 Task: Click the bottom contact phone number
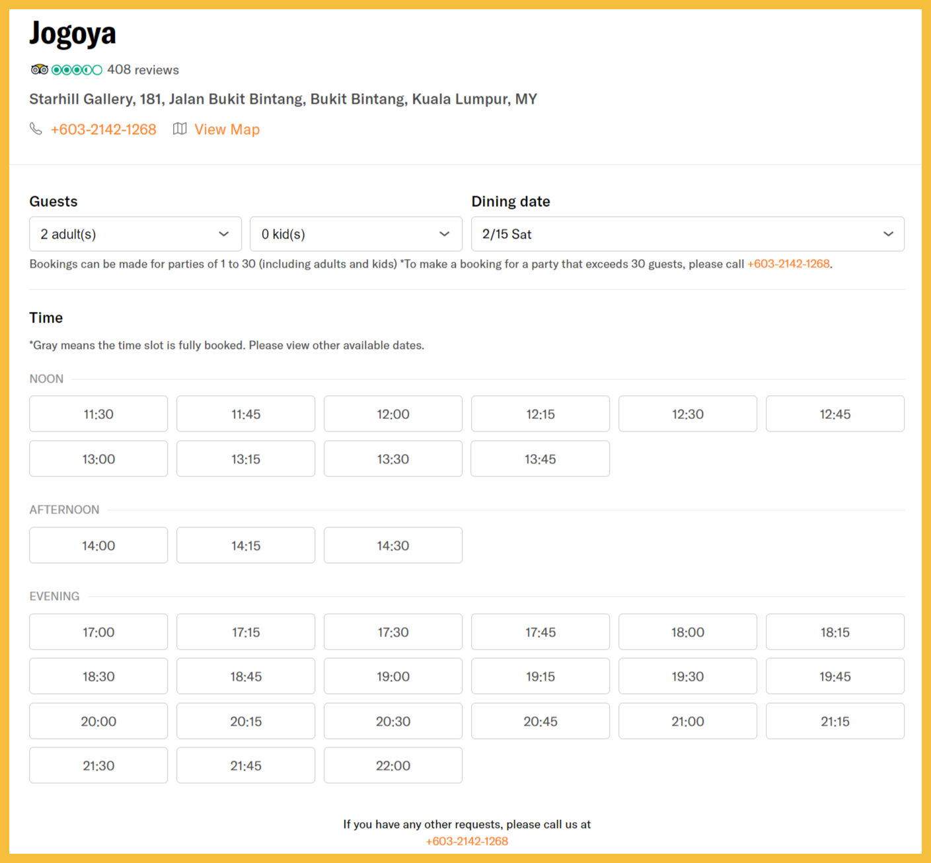click(x=466, y=841)
